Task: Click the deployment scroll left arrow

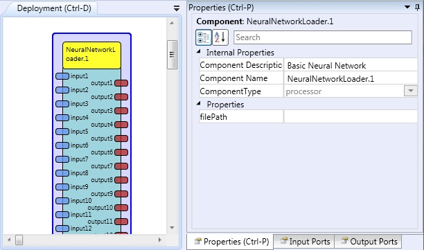Action: (9, 240)
